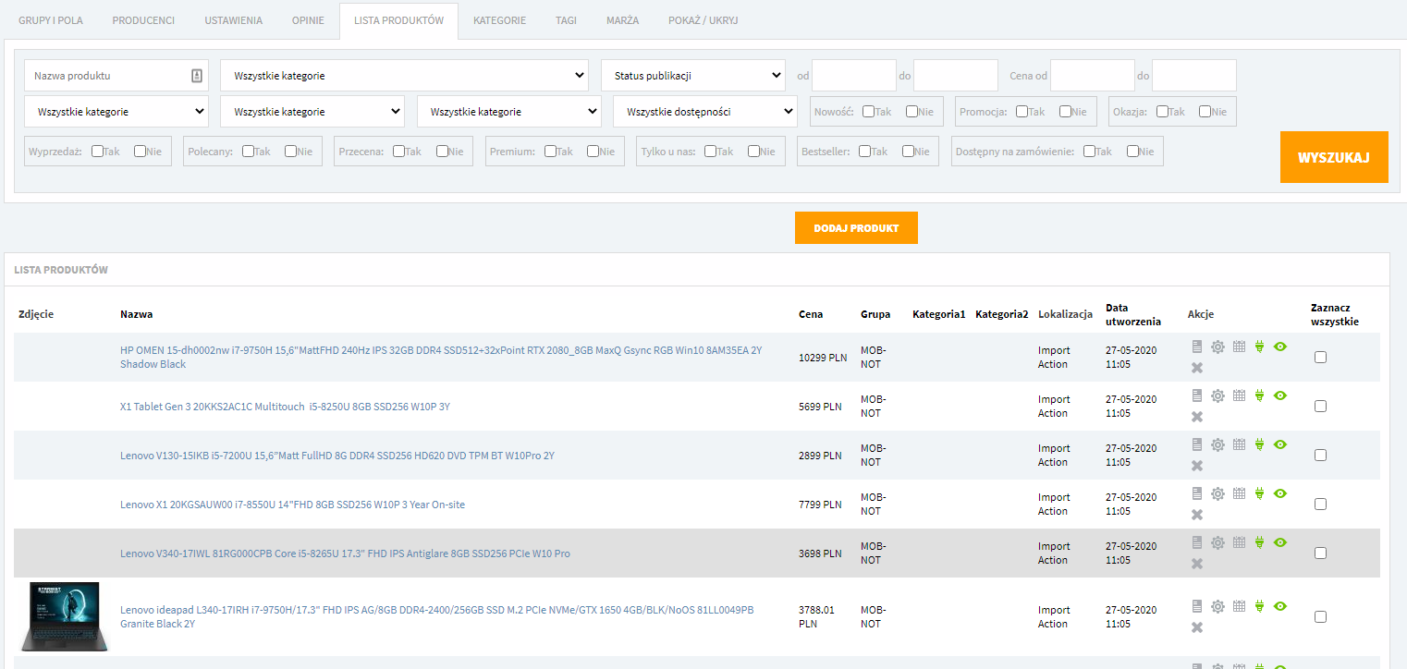1407x669 pixels.
Task: Open Marża tab
Action: click(622, 20)
